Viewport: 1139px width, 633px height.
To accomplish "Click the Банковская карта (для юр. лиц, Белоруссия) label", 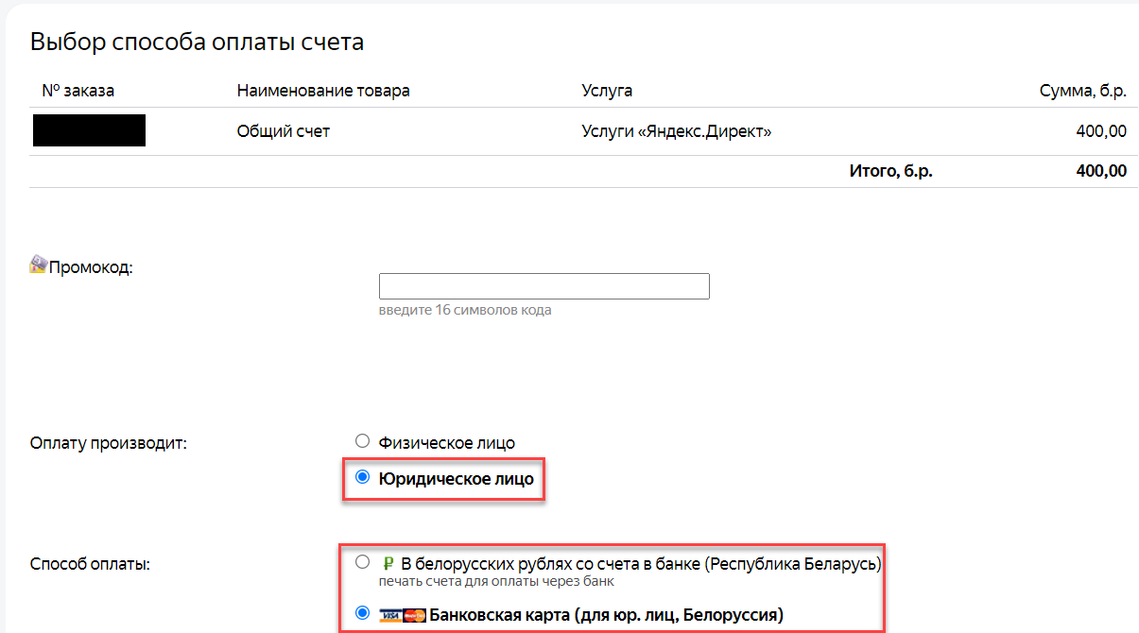I will point(607,615).
